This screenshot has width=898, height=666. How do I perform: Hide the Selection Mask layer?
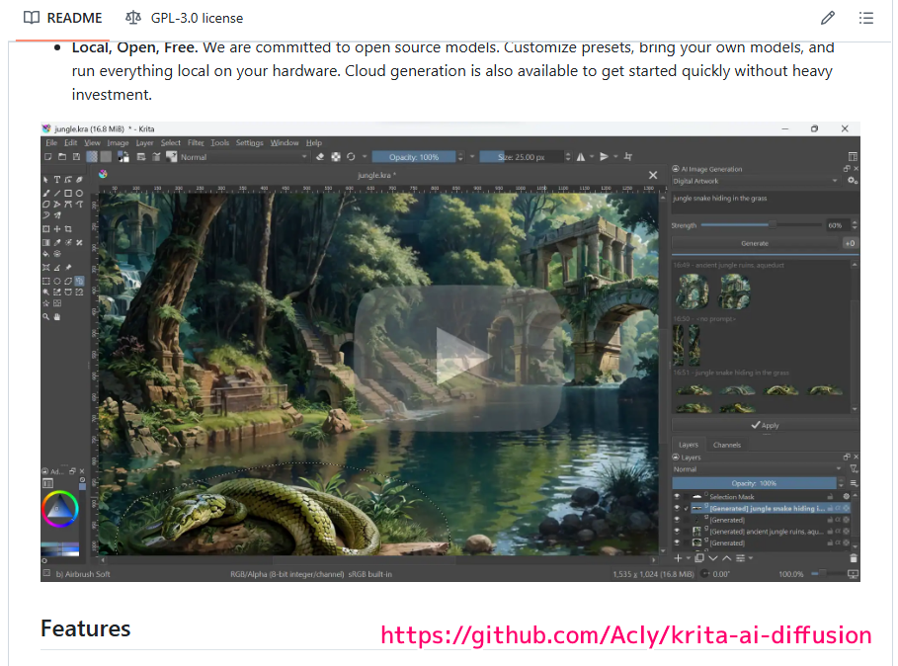(677, 496)
